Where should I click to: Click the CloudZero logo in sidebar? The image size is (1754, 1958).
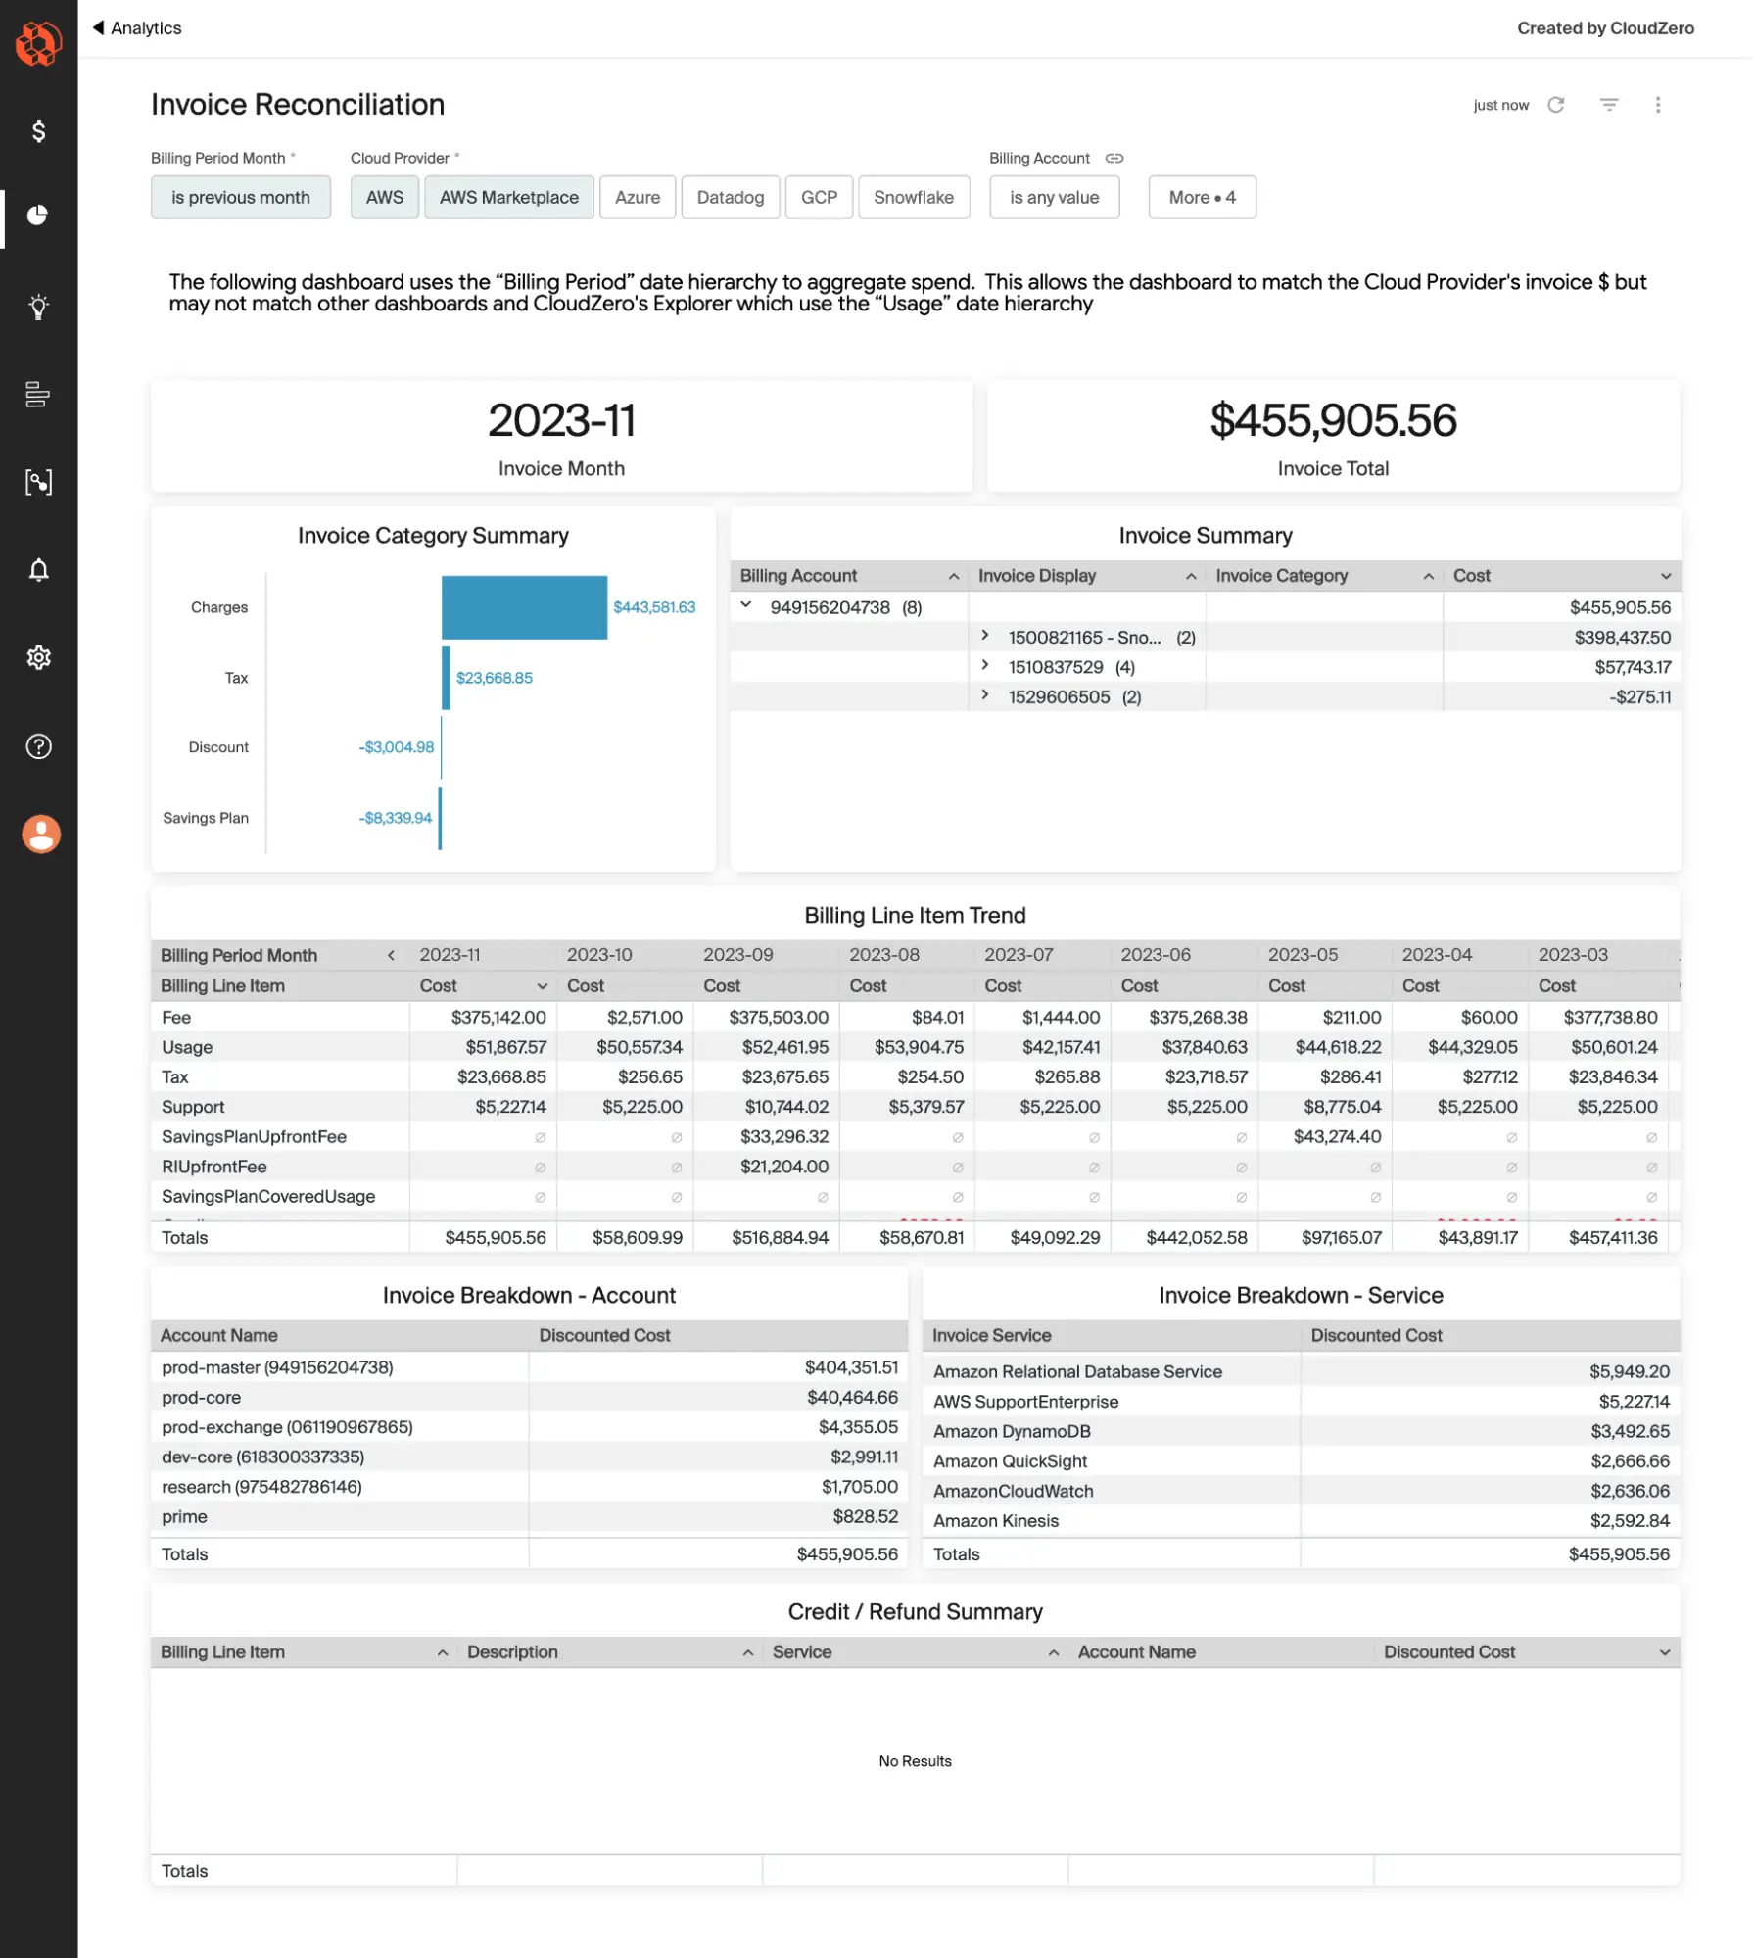point(38,43)
